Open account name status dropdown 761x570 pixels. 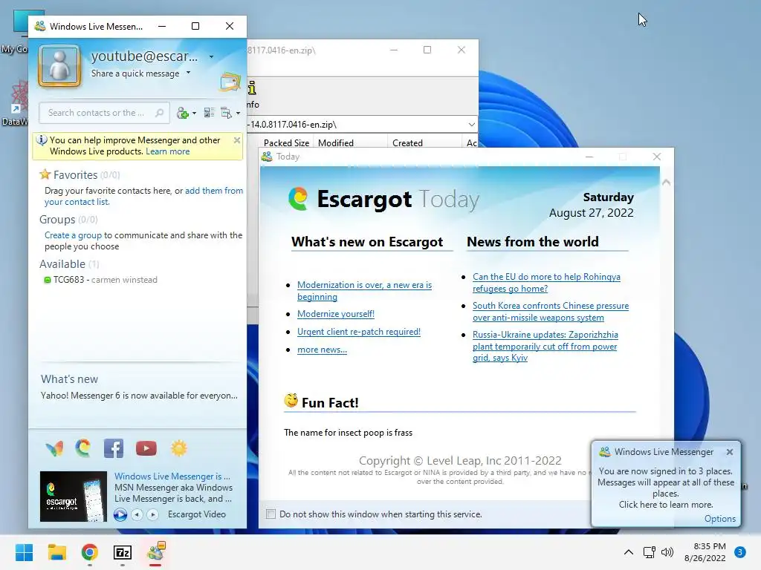(212, 56)
